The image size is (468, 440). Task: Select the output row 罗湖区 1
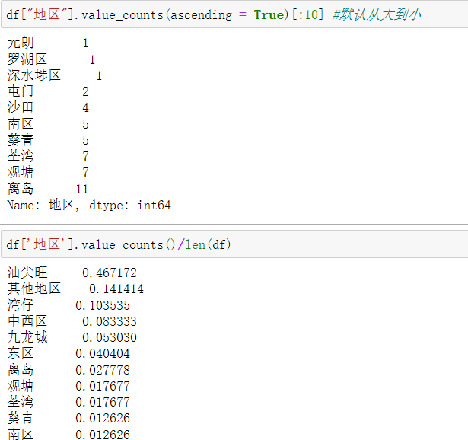pyautogui.click(x=51, y=59)
